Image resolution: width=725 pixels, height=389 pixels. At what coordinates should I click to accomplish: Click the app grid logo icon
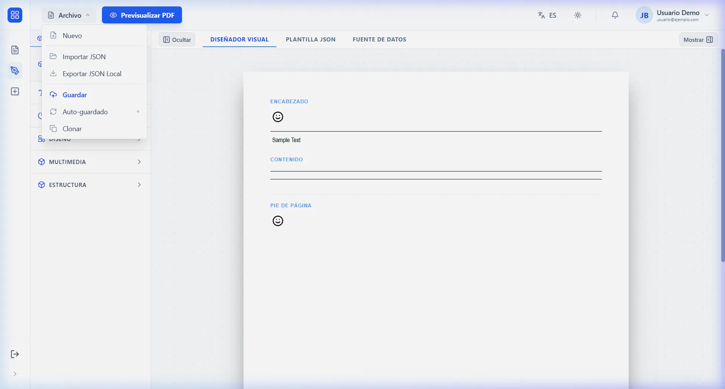point(15,15)
